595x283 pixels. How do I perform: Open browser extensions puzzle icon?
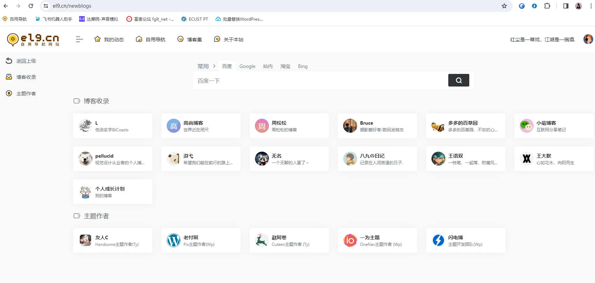pos(547,6)
